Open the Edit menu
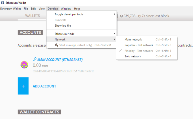 click(x=33, y=9)
